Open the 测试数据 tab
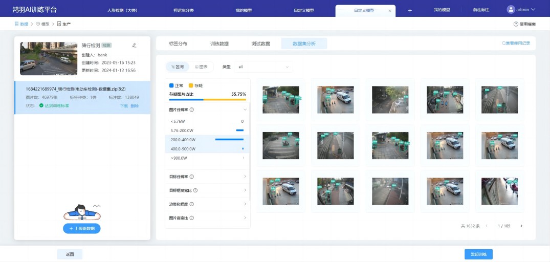 (x=260, y=44)
